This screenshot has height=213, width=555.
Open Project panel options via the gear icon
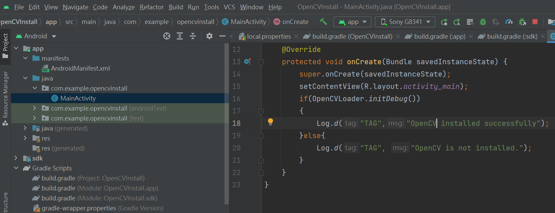209,36
